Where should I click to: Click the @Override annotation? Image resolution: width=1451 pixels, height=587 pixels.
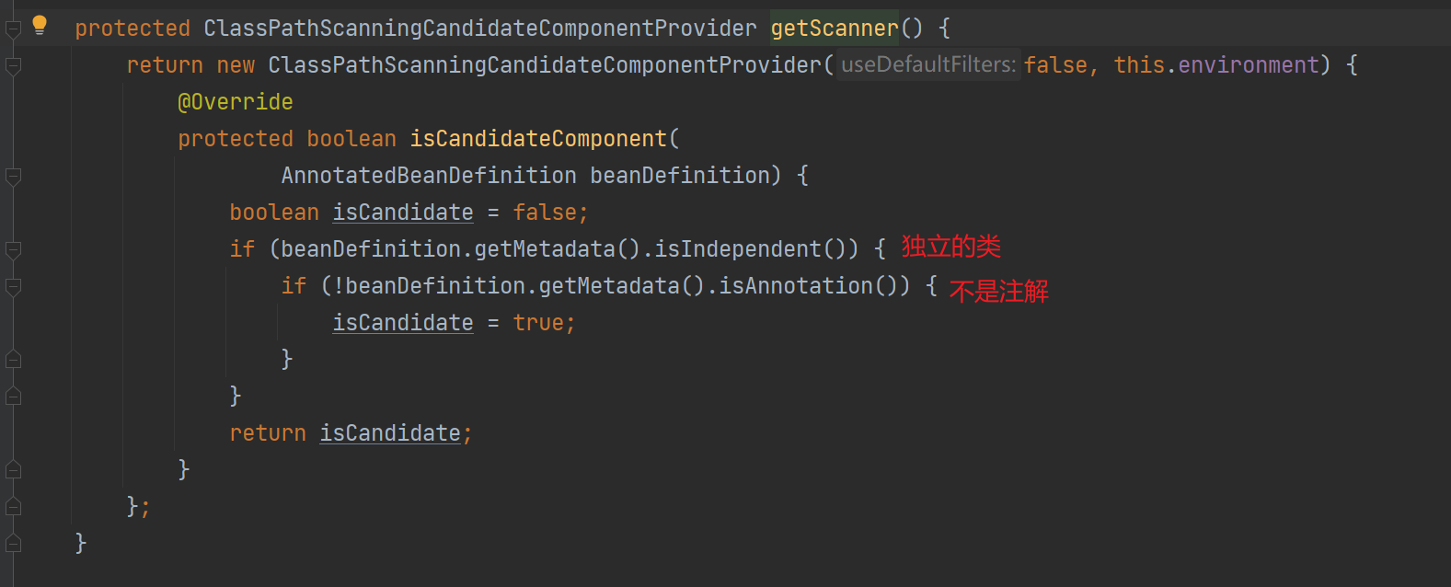(x=236, y=102)
